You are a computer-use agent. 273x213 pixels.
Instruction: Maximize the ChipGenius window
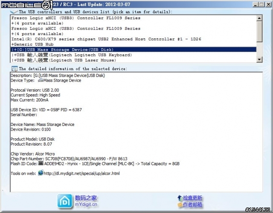(x=261, y=4)
